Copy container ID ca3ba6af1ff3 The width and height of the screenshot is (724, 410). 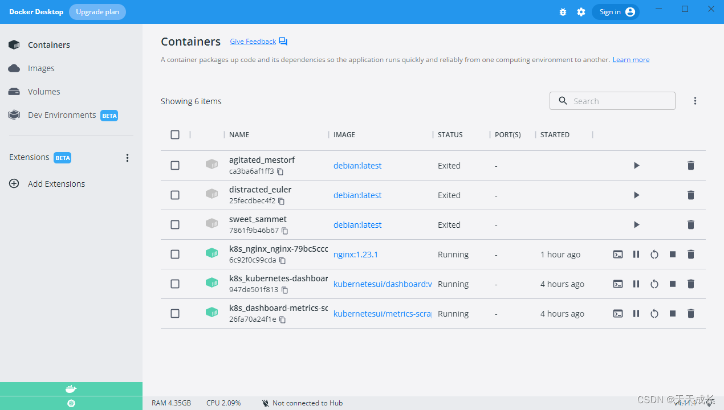pos(280,171)
